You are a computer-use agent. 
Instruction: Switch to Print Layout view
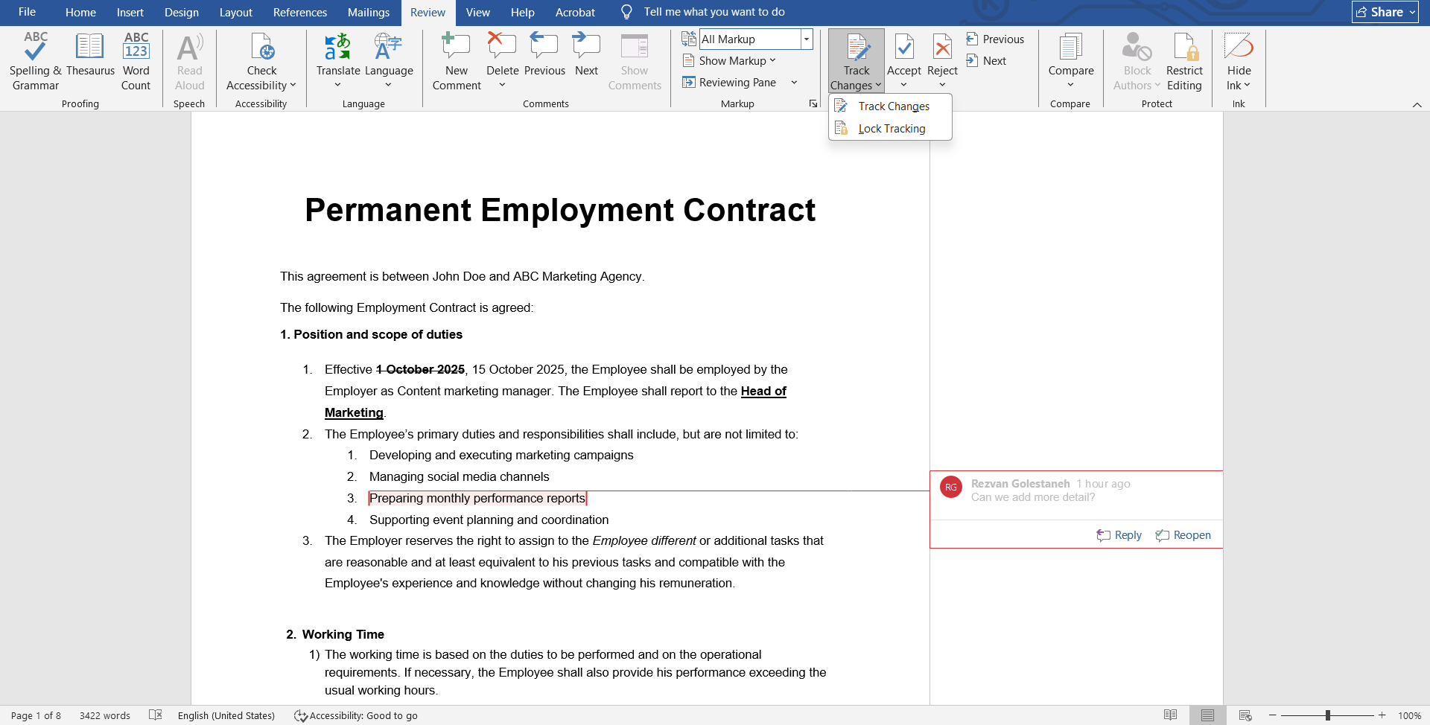[1207, 715]
